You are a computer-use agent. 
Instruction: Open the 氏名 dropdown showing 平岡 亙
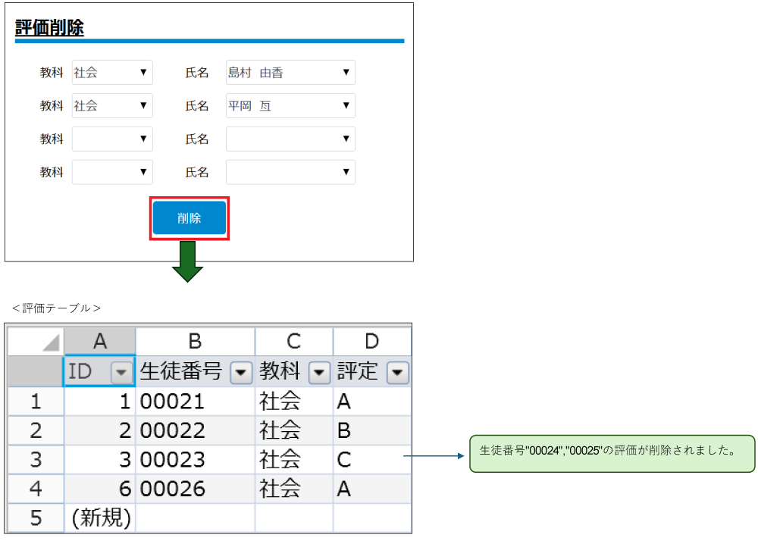point(290,106)
